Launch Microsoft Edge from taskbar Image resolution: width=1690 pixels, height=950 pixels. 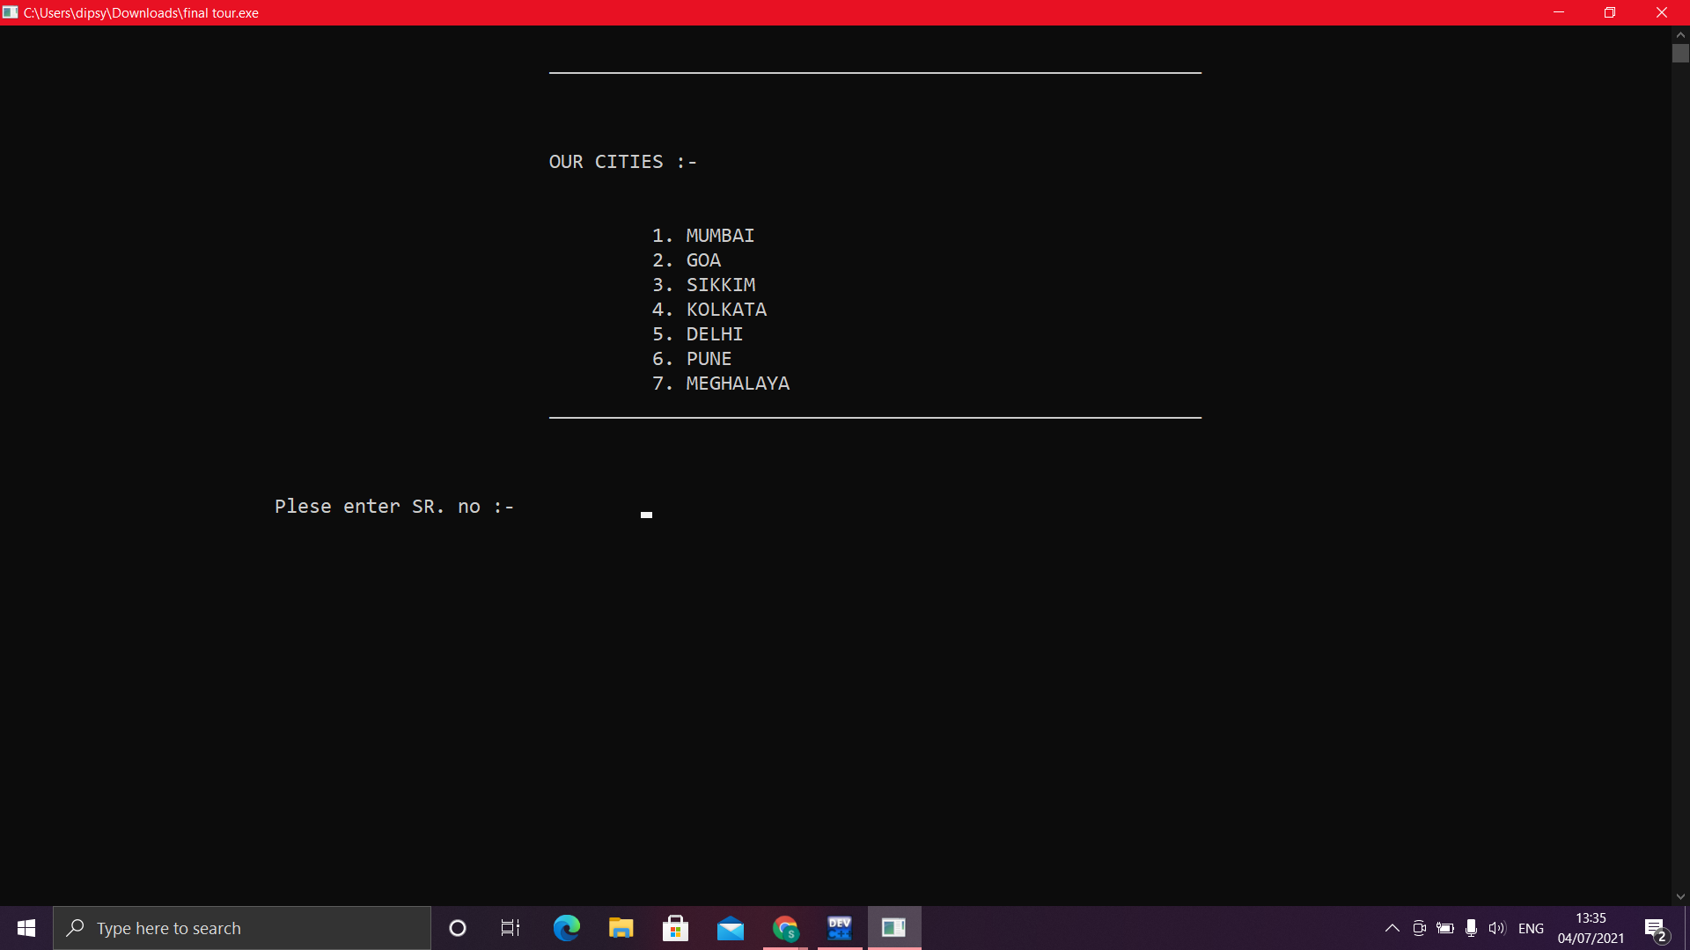pos(566,928)
